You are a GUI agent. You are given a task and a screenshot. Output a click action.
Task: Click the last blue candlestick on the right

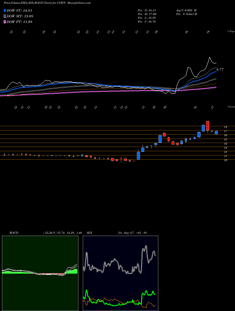click(x=216, y=132)
